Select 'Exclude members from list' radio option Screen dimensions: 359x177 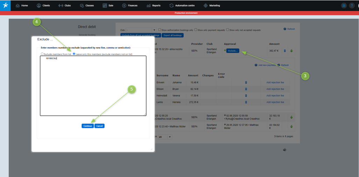[42, 54]
